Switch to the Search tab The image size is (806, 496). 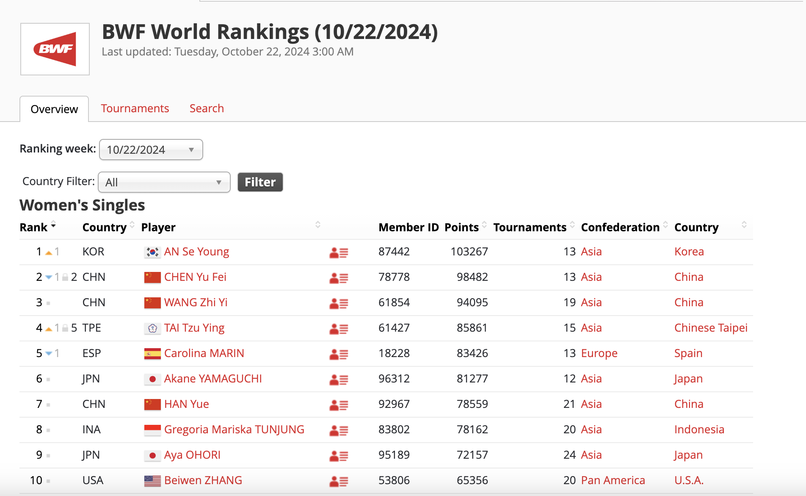click(x=207, y=108)
